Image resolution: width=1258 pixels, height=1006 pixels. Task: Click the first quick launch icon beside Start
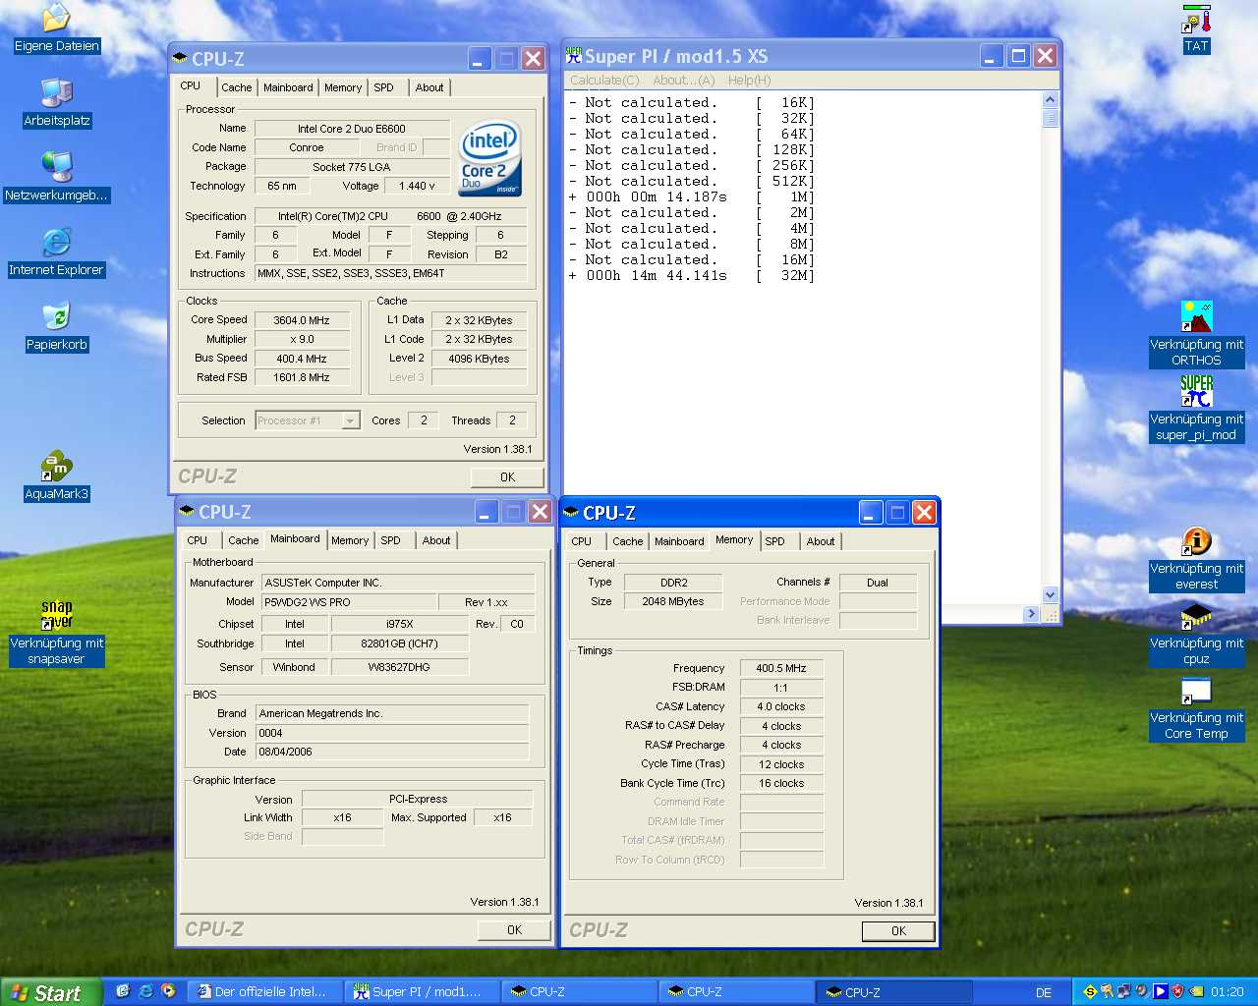click(123, 991)
